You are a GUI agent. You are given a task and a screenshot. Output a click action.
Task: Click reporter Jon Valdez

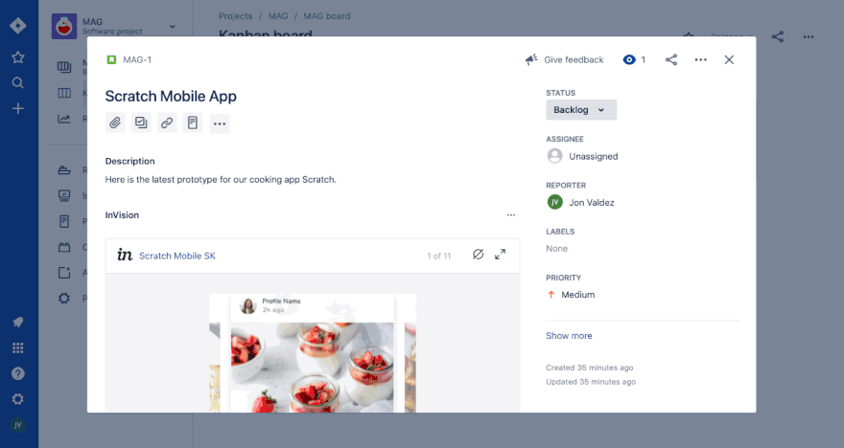pyautogui.click(x=581, y=203)
